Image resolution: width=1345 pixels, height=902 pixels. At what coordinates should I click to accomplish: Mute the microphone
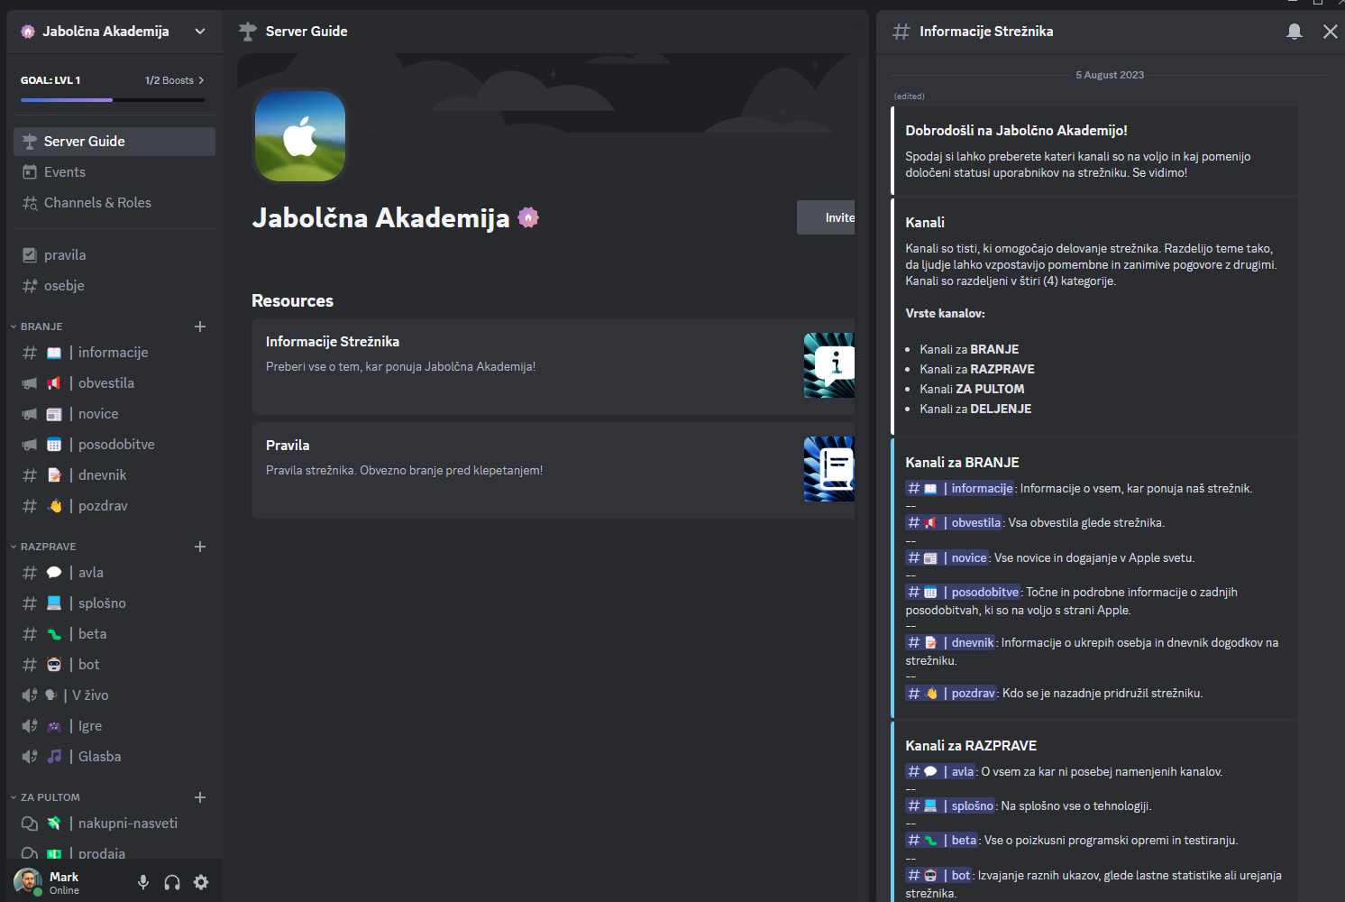click(143, 882)
